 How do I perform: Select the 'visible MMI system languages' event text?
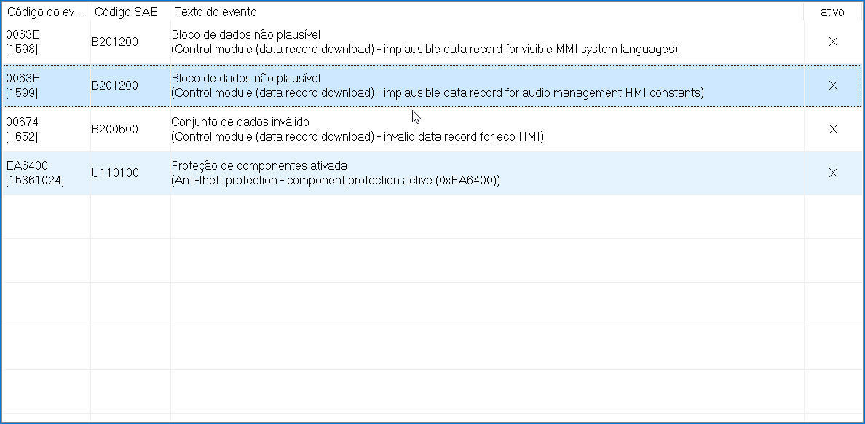(424, 50)
